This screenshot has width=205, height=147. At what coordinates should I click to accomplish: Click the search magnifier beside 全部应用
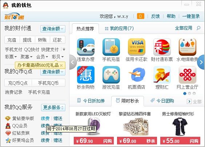198,28
